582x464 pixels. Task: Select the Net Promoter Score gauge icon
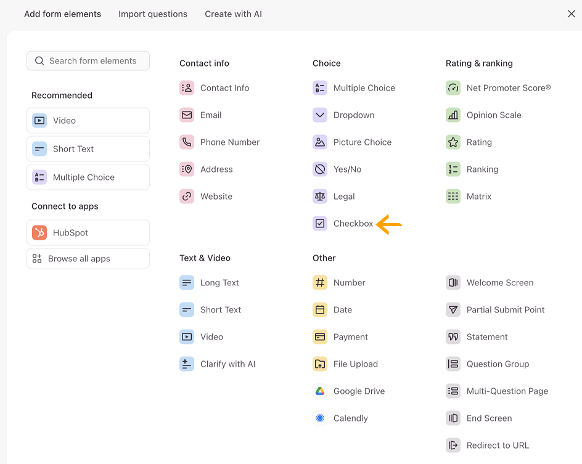(453, 88)
